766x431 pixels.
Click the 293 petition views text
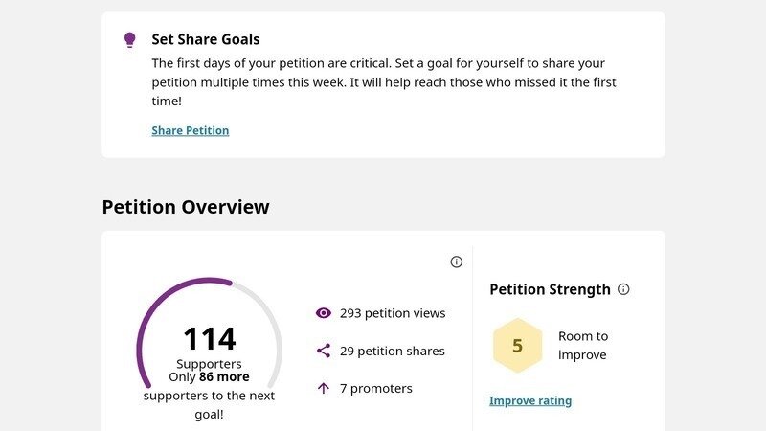pyautogui.click(x=393, y=313)
